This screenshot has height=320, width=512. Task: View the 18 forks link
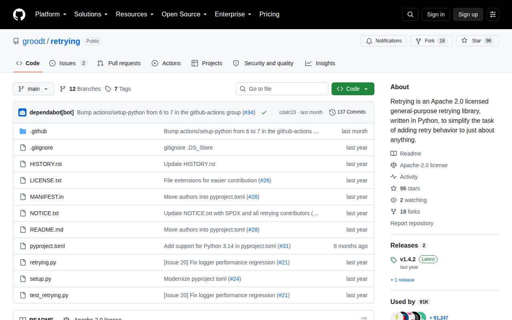tap(405, 212)
